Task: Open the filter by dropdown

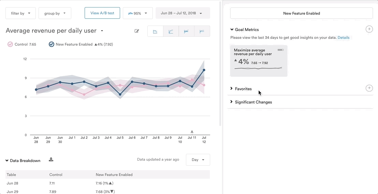Action: tap(21, 13)
